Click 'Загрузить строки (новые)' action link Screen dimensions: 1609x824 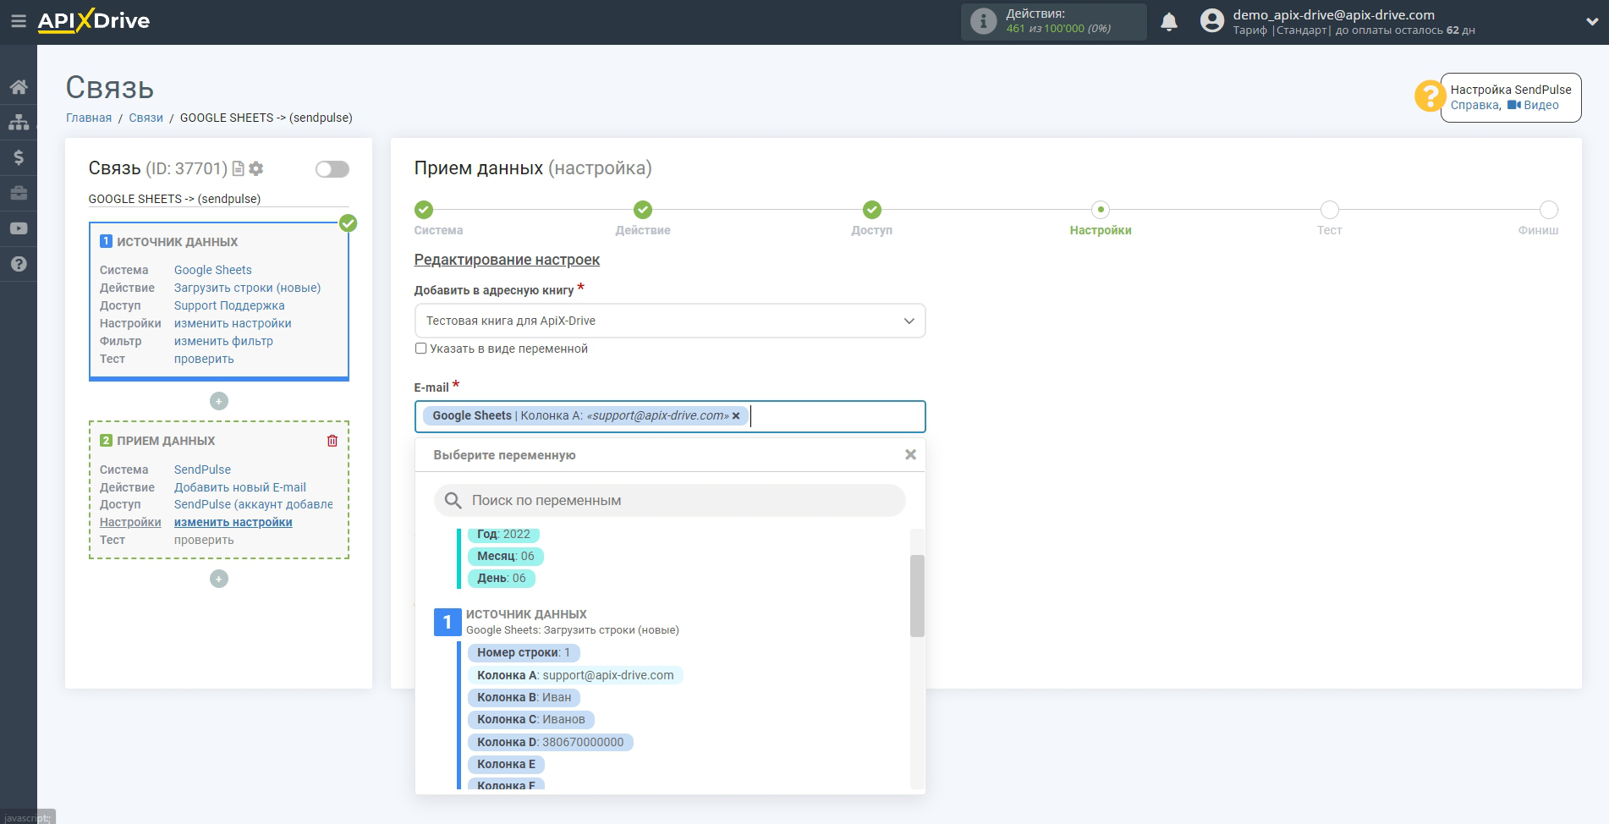click(x=247, y=288)
